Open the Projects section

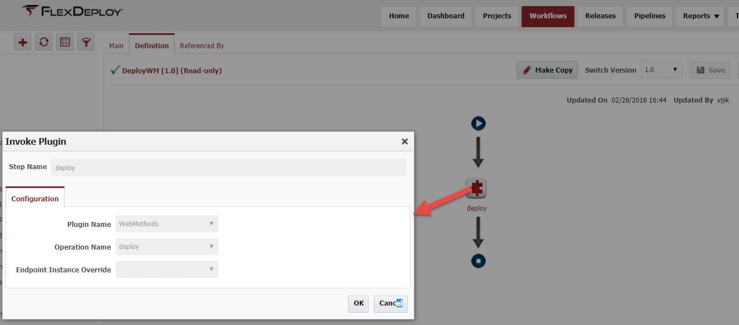[x=497, y=16]
